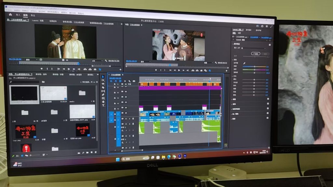This screenshot has height=187, width=333.
Task: Click the Project panel search field
Action: 25,82
